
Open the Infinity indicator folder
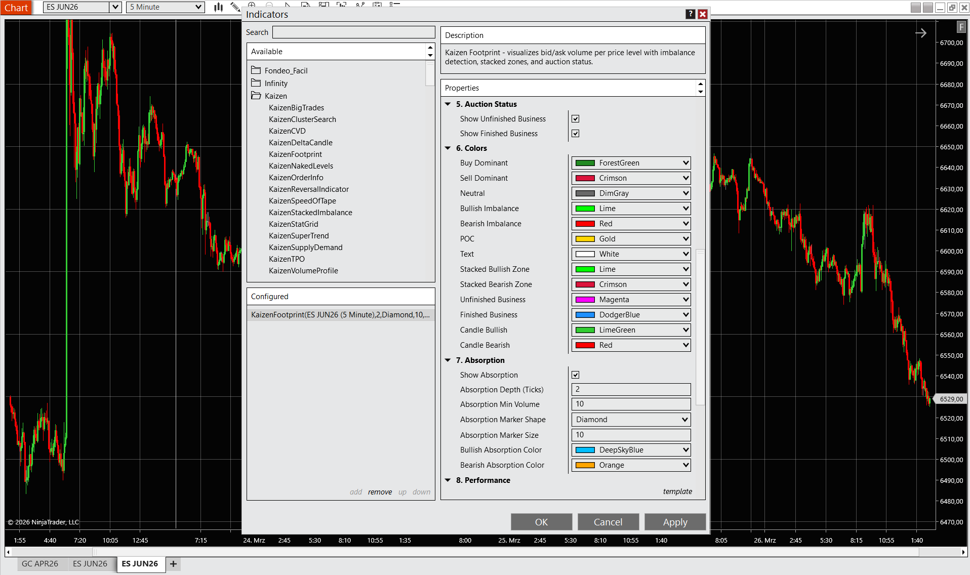point(275,84)
